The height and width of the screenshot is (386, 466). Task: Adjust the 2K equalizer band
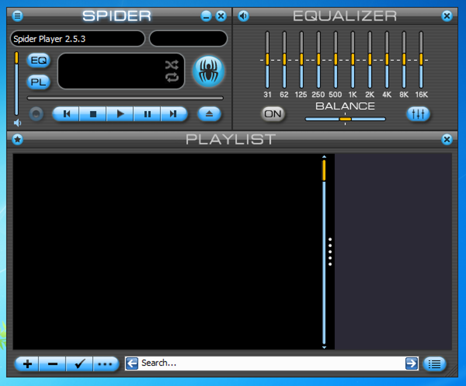pyautogui.click(x=370, y=59)
